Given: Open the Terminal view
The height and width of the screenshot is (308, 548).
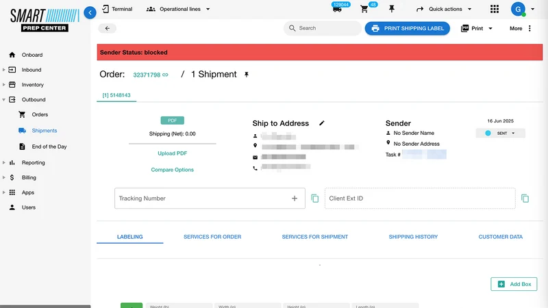Looking at the screenshot, I should (117, 9).
